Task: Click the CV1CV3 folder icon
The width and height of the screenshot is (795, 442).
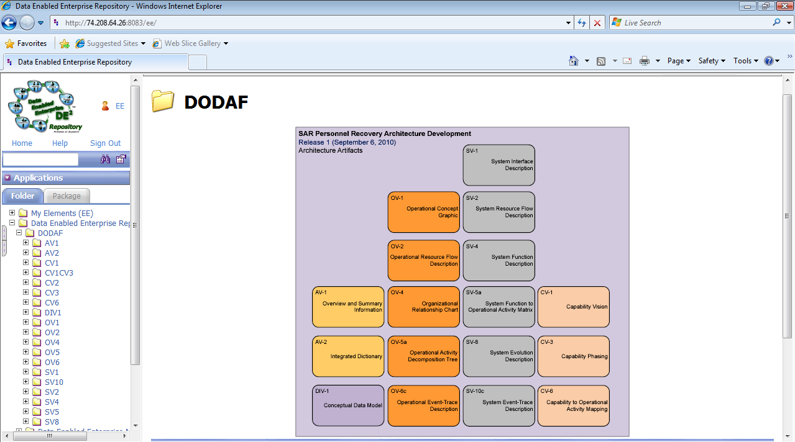Action: click(x=37, y=273)
